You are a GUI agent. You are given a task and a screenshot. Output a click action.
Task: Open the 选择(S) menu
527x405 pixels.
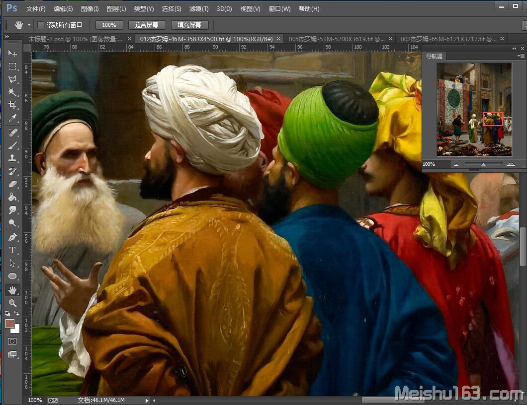[x=172, y=9]
